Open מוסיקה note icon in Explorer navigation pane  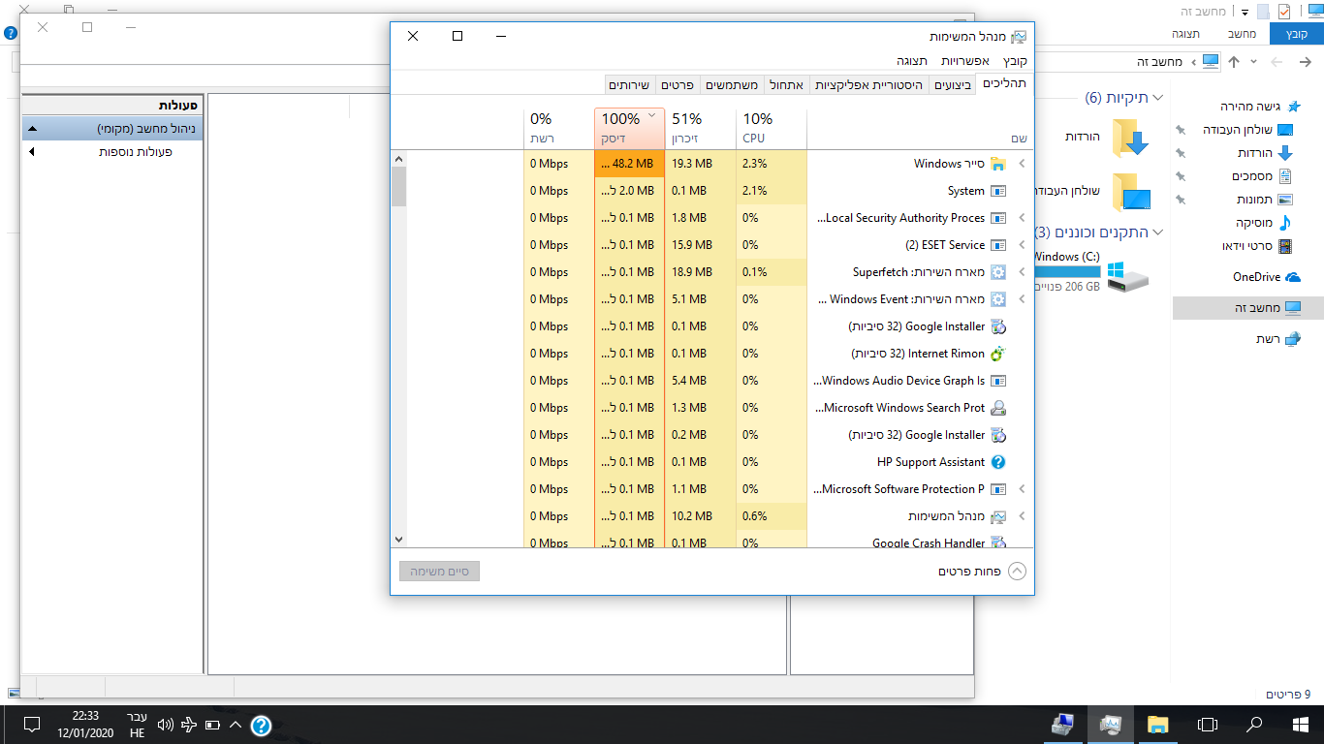pyautogui.click(x=1285, y=223)
